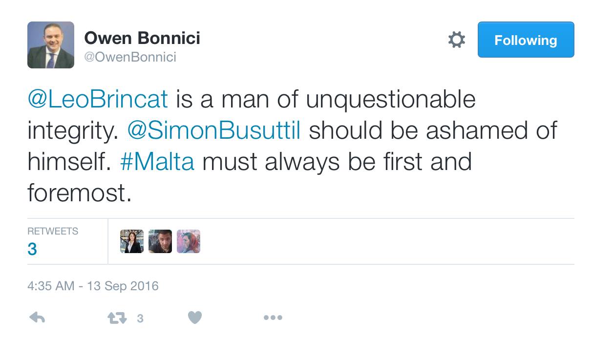Click the large blue retweets count 3

[x=32, y=249]
